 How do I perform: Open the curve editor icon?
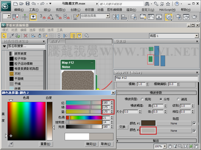pos(151,17)
